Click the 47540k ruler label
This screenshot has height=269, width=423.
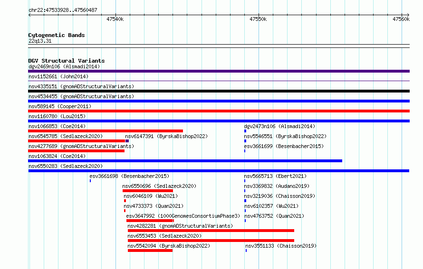115,19
